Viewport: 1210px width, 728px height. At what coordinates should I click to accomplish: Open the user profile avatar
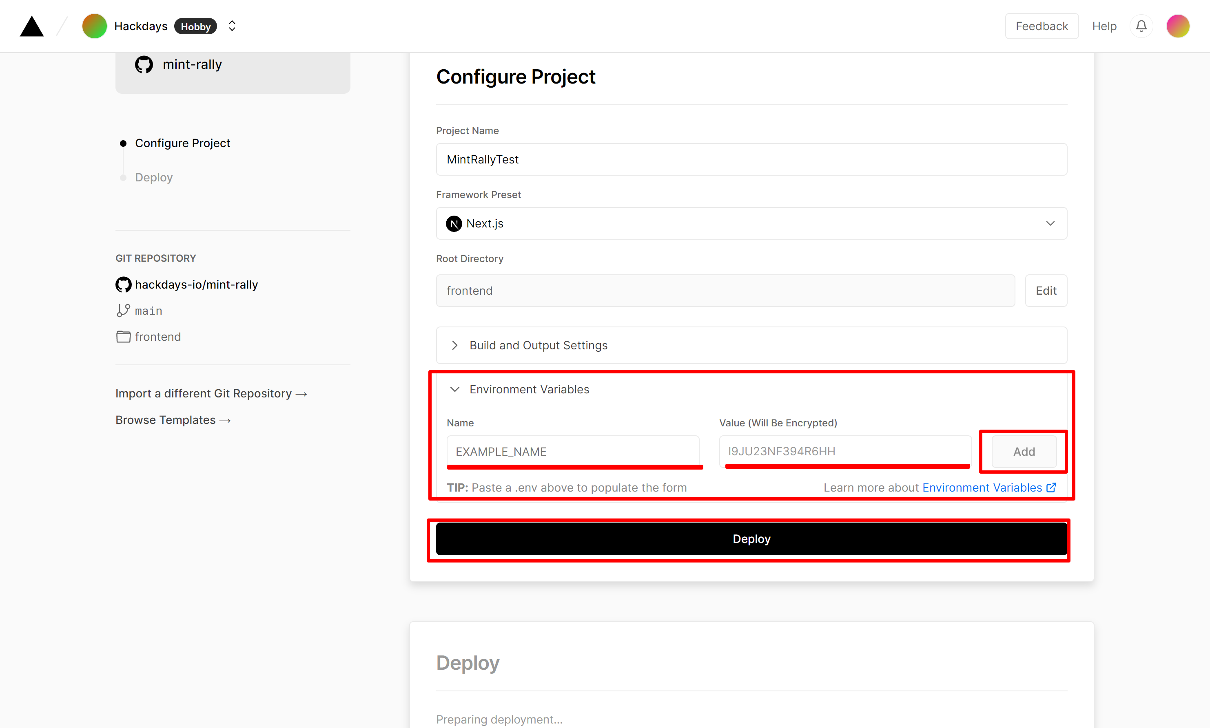[x=1178, y=26]
